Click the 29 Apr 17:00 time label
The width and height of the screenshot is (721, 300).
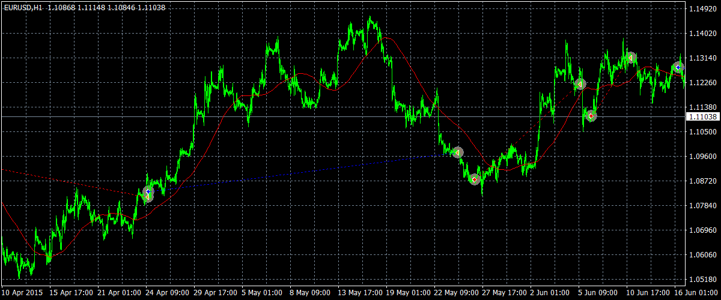[215, 293]
